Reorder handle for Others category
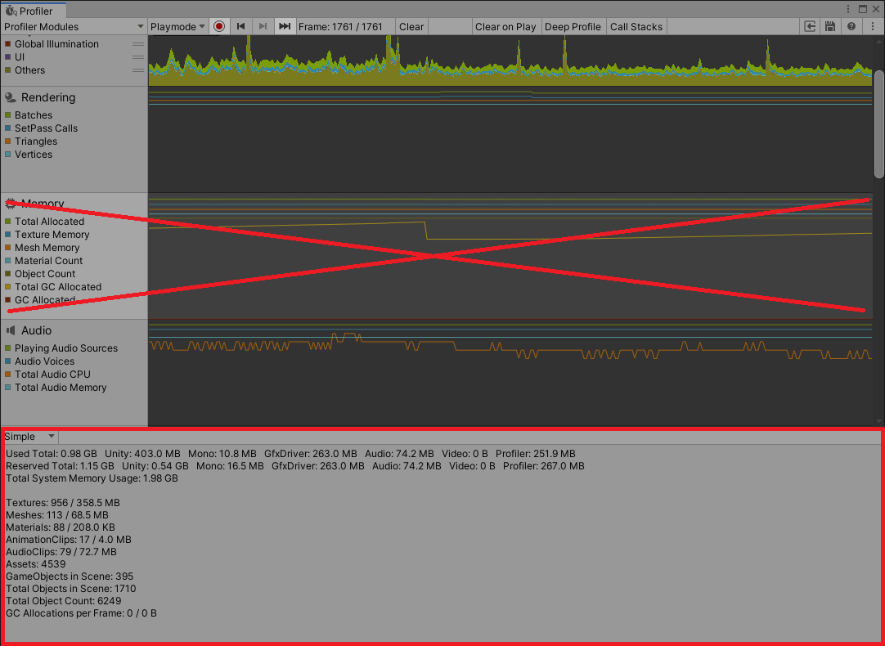The image size is (885, 646). [x=138, y=70]
